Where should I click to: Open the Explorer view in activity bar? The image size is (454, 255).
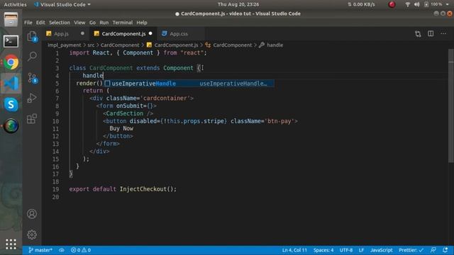pyautogui.click(x=32, y=37)
